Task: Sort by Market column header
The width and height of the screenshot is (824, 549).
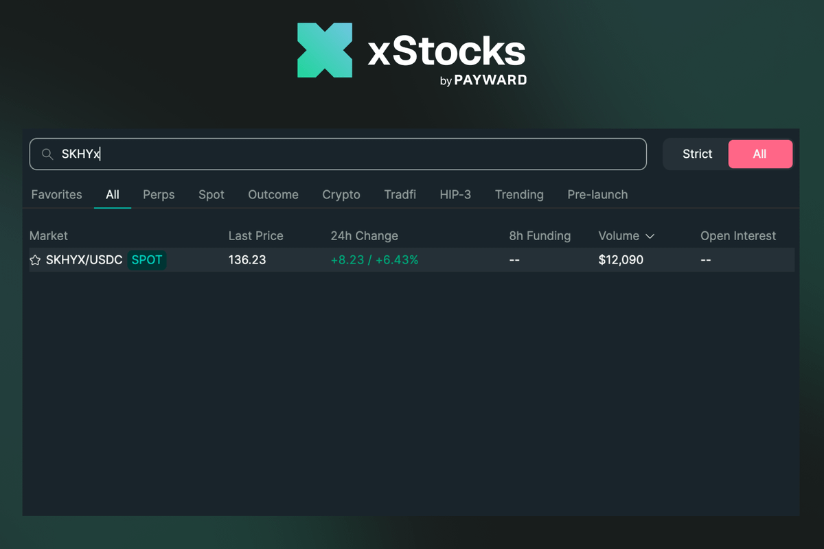Action: [x=49, y=236]
